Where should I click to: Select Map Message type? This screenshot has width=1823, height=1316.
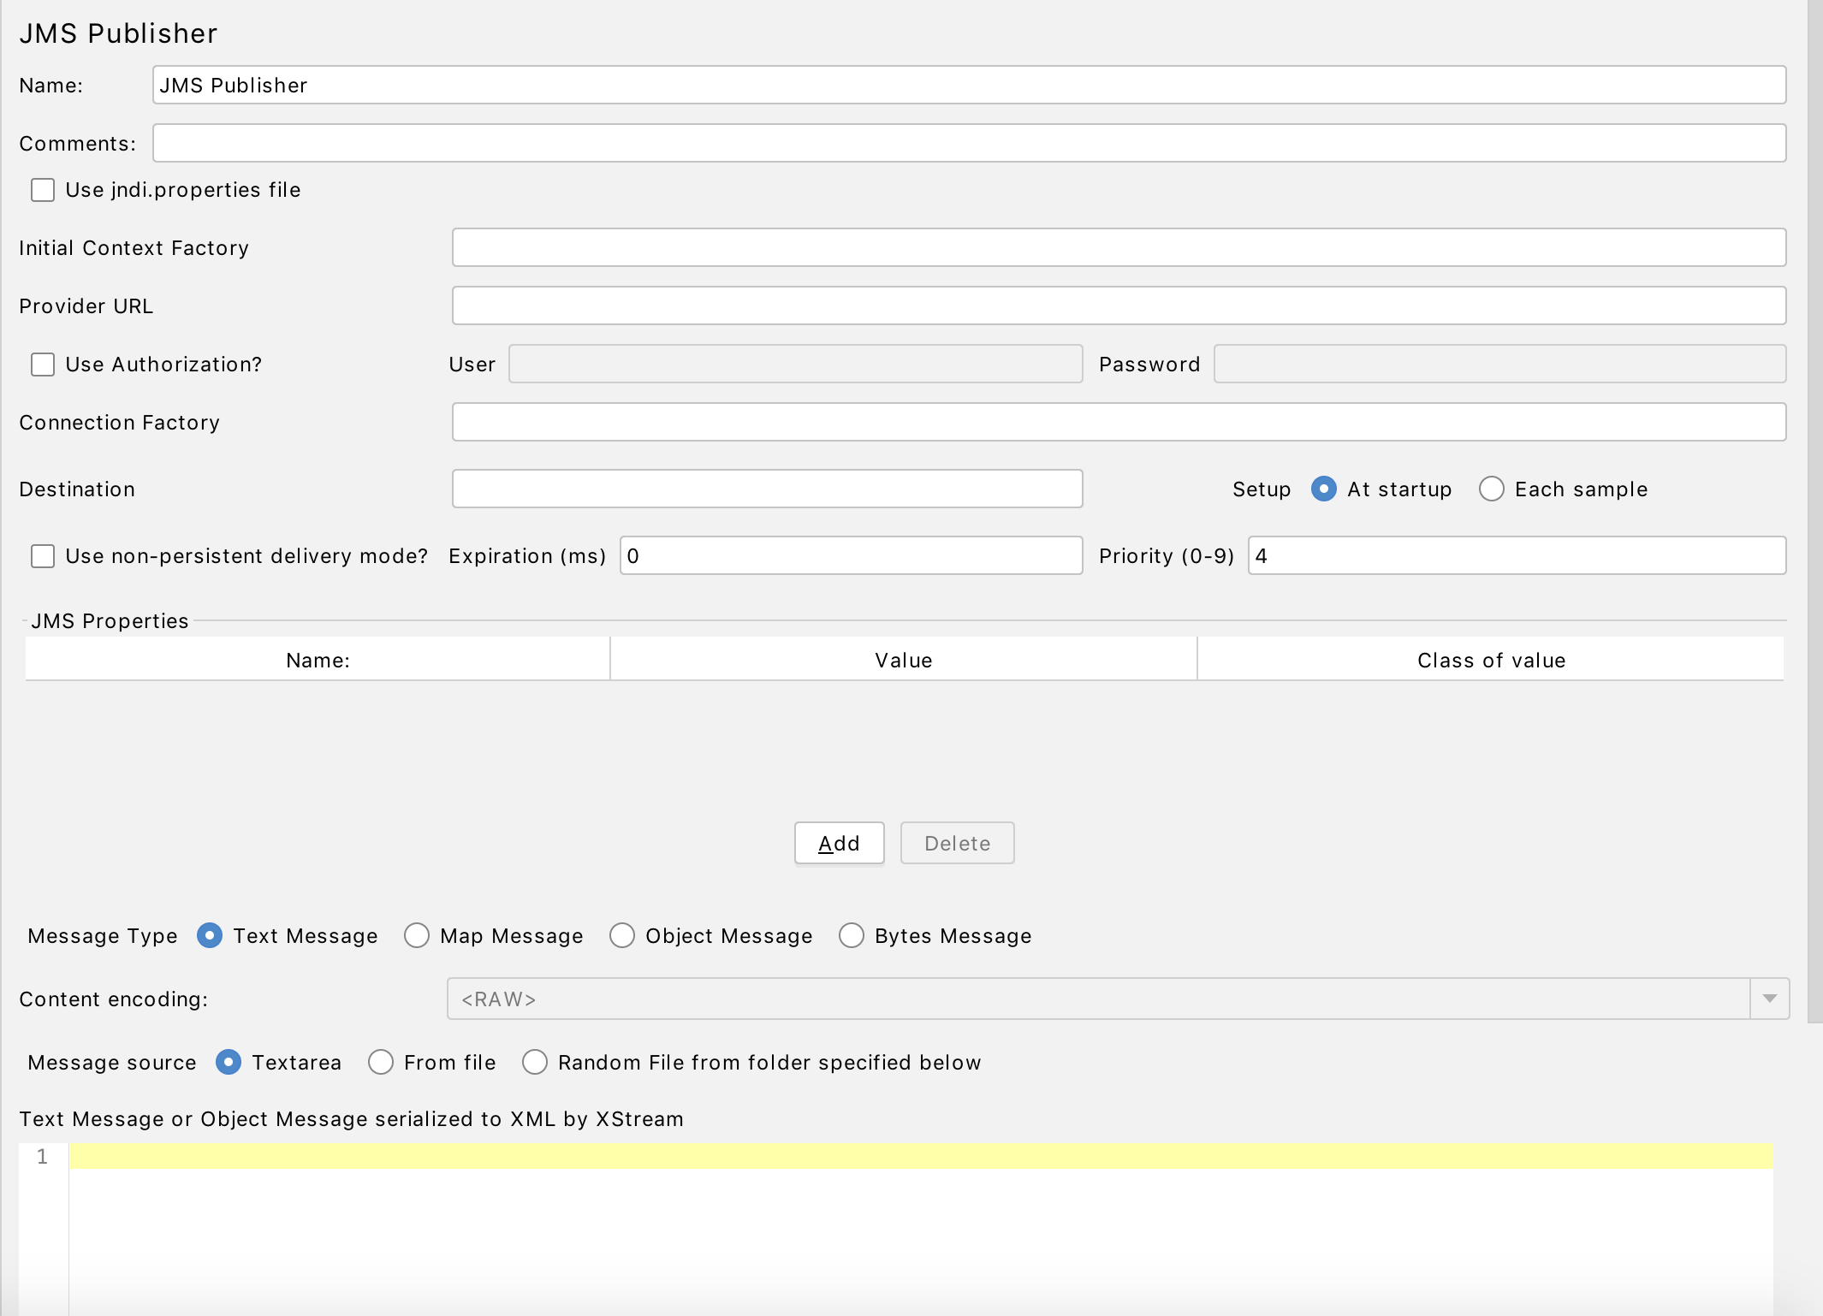point(417,936)
